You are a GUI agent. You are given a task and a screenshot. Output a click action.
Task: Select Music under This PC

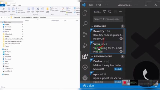click(x=6, y=61)
